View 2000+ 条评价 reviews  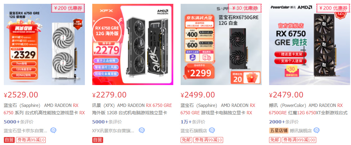click(x=284, y=122)
